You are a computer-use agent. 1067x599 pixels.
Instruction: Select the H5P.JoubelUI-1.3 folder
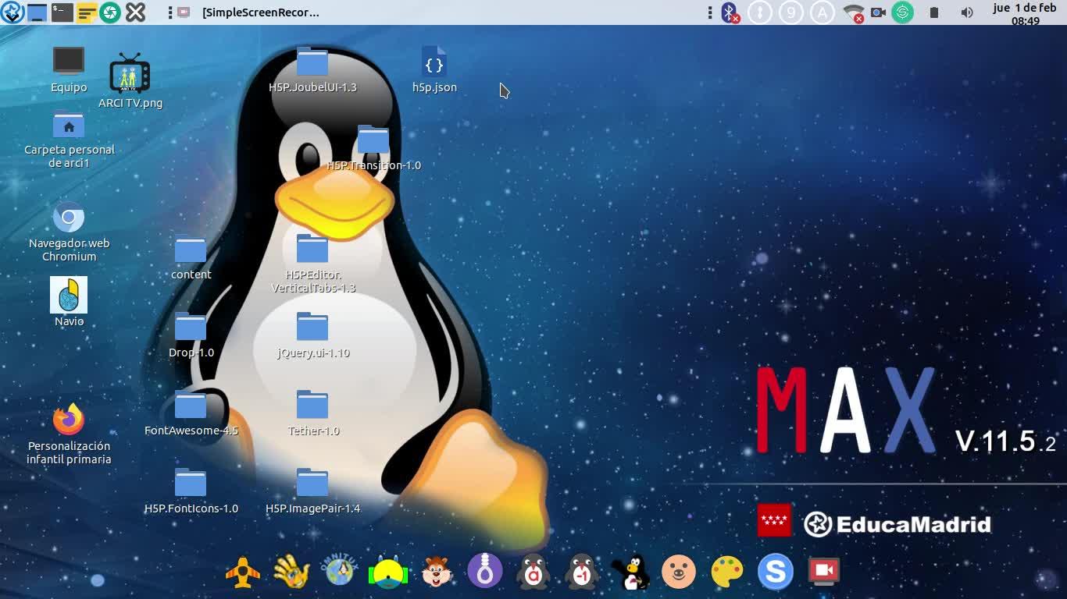click(312, 70)
